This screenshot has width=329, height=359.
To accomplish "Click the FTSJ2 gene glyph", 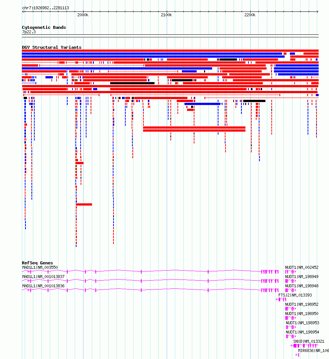I will pos(281,299).
